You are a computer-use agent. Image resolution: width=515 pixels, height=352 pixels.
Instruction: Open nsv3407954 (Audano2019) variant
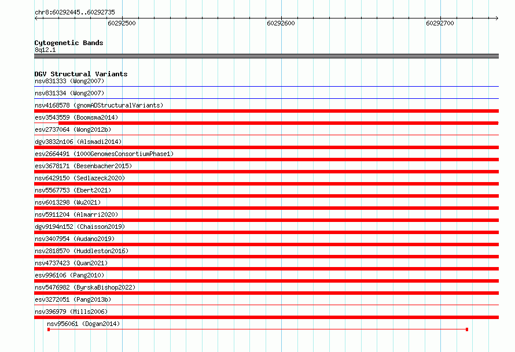(x=75, y=239)
